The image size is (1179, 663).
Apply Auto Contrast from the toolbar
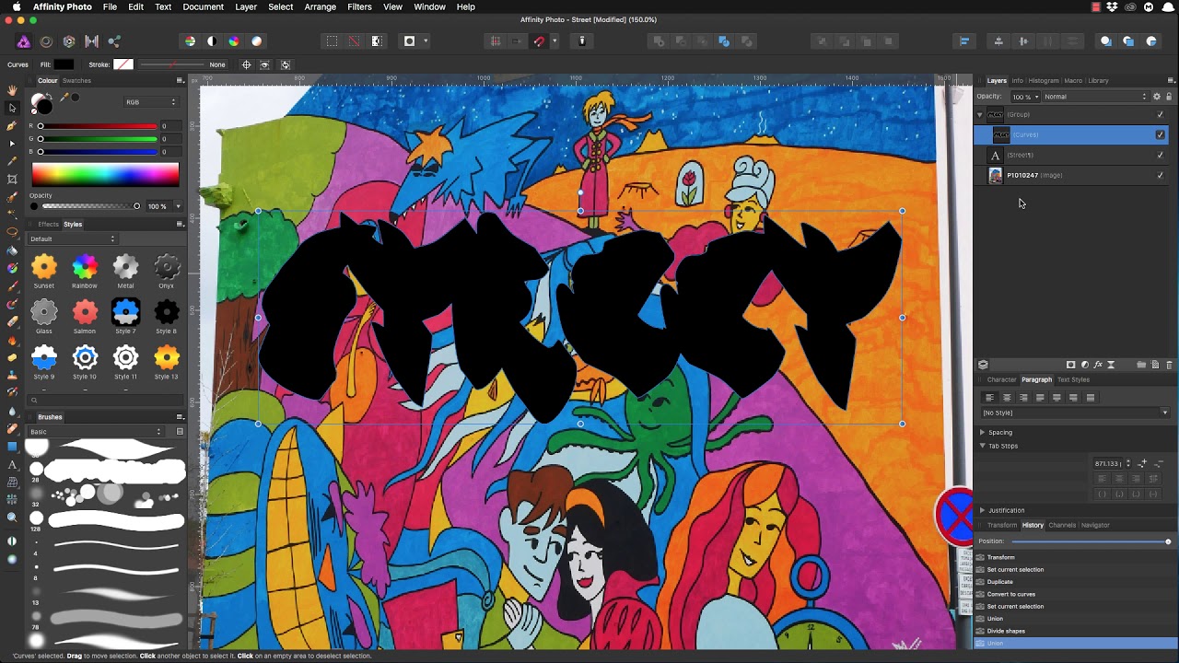(x=212, y=41)
